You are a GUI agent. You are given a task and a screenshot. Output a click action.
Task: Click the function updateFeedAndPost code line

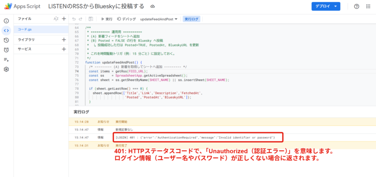pos(114,62)
